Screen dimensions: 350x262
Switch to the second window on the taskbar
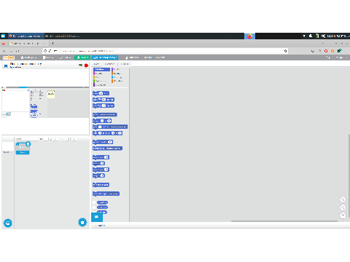point(63,36)
